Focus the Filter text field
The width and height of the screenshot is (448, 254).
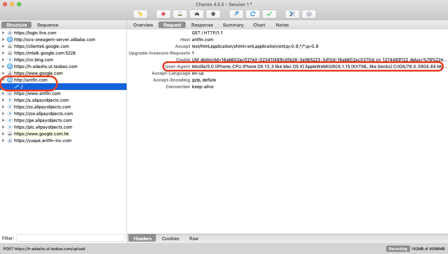pos(70,238)
